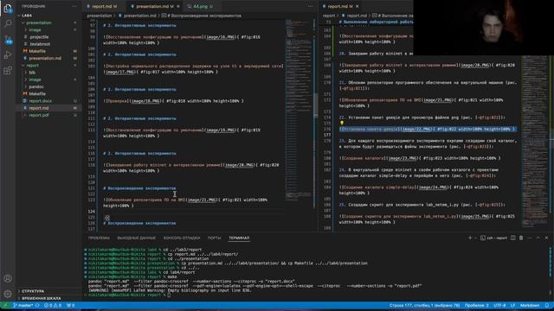Open the terminal panel's more actions menu
The width and height of the screenshot is (554, 311).
pyautogui.click(x=530, y=238)
